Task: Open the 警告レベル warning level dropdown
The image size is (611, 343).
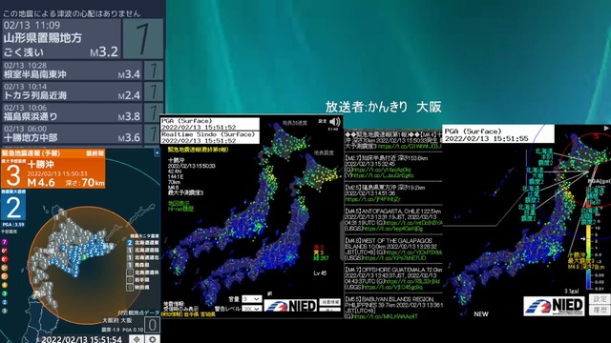Action: (251, 309)
